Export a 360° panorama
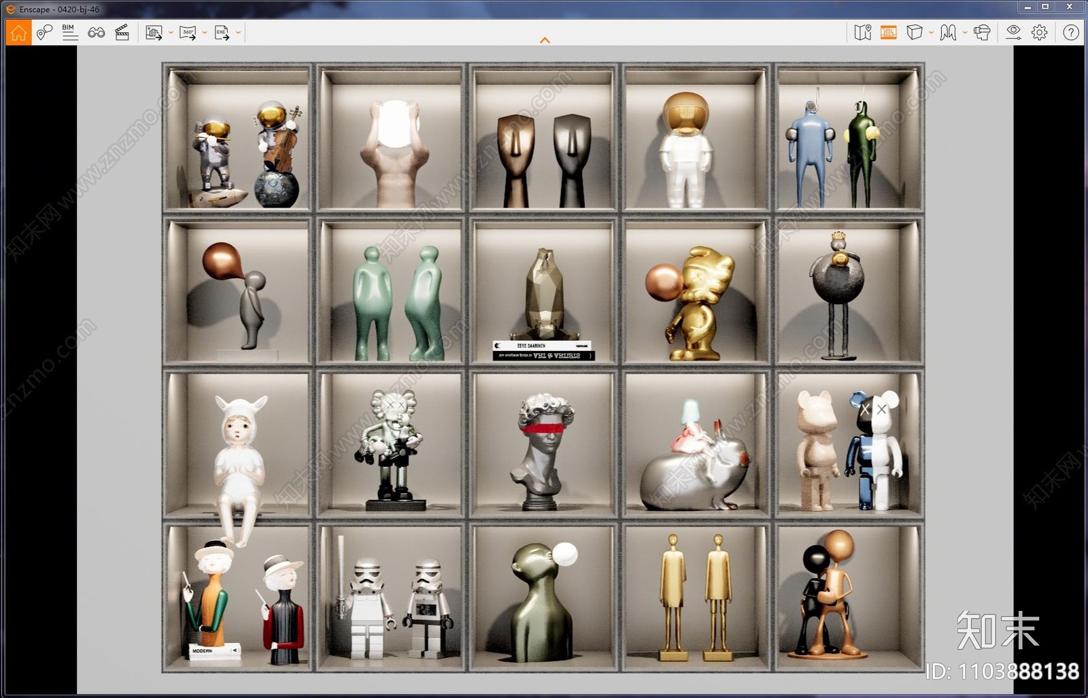Image resolution: width=1088 pixels, height=698 pixels. click(188, 33)
